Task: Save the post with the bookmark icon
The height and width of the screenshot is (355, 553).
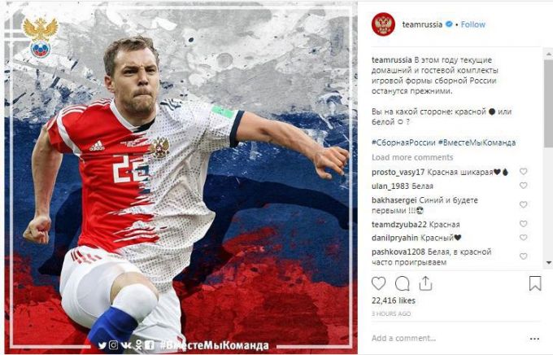Action: pyautogui.click(x=534, y=283)
